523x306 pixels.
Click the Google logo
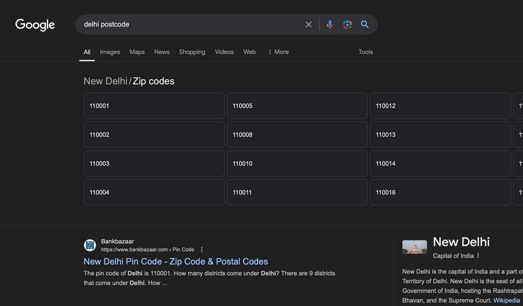pos(35,25)
